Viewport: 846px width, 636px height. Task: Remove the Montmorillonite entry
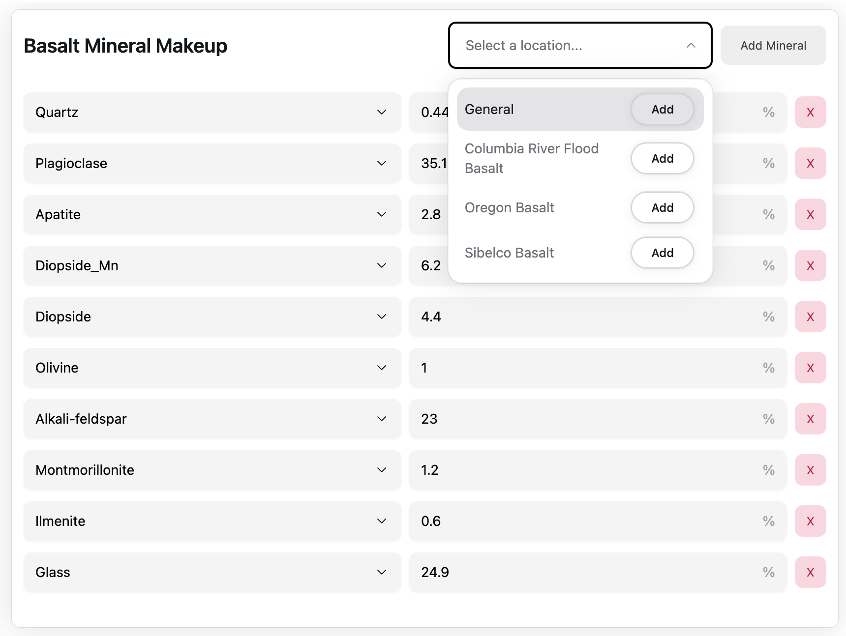point(810,470)
